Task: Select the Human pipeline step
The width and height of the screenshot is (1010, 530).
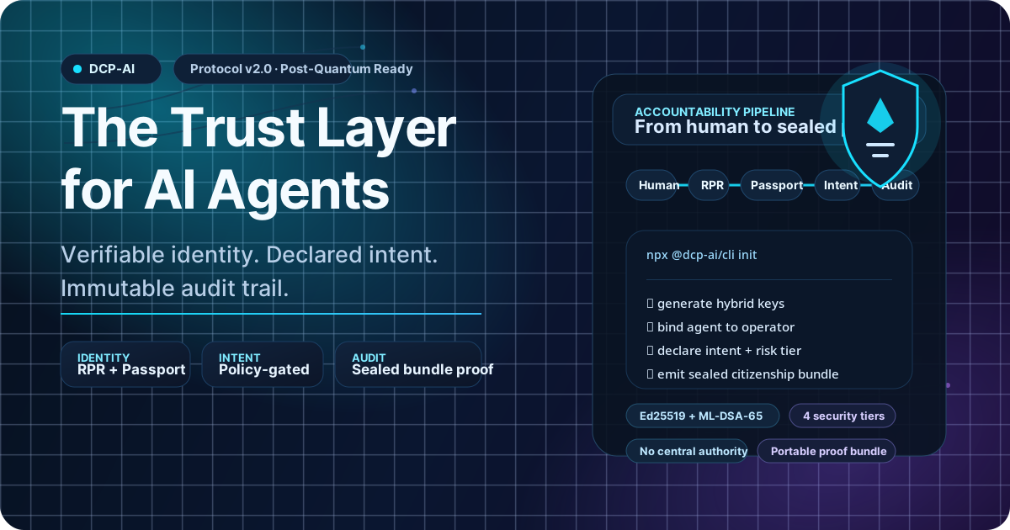Action: (657, 185)
